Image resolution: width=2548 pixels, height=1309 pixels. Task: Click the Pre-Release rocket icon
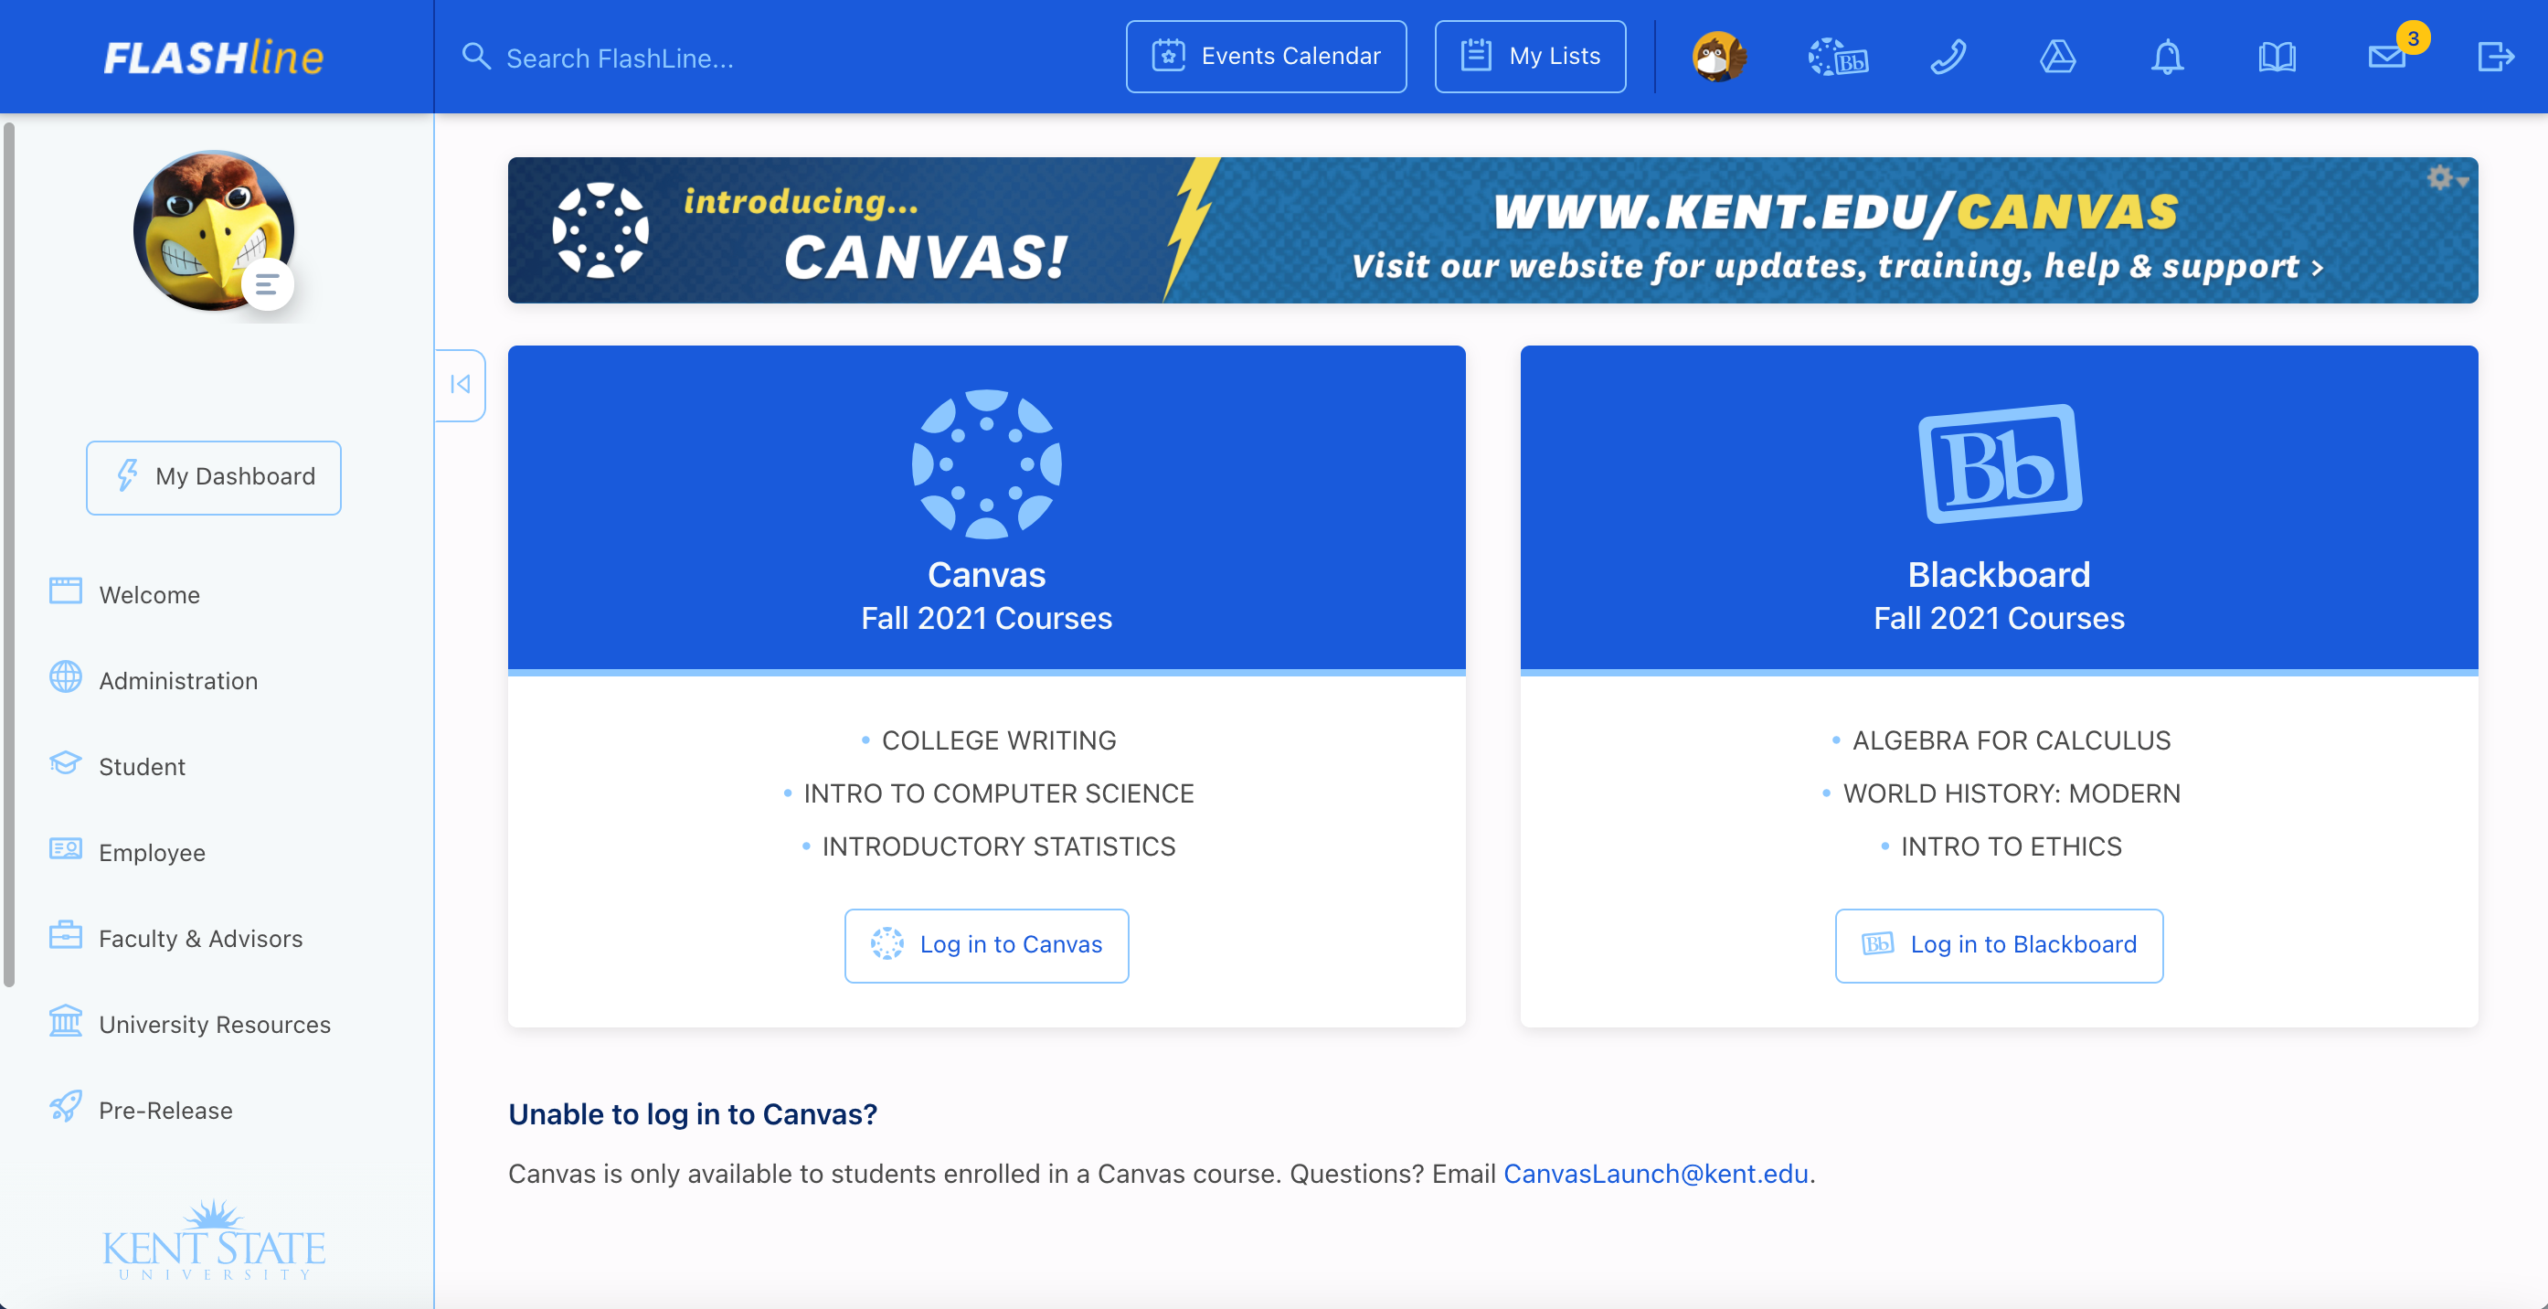point(65,1106)
